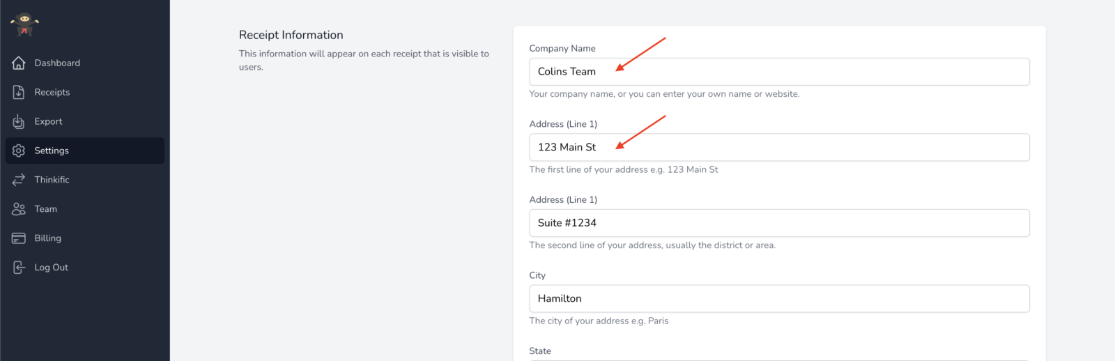
Task: Open the Export section
Action: point(48,122)
